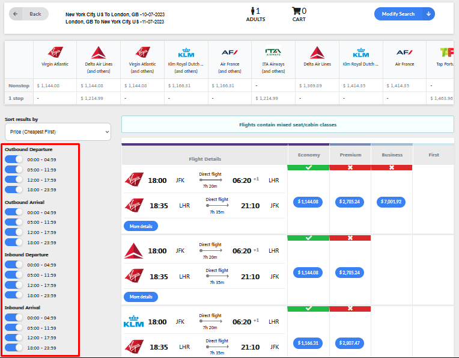Switch to the Economy cabin tab
This screenshot has height=358, width=459.
point(309,155)
